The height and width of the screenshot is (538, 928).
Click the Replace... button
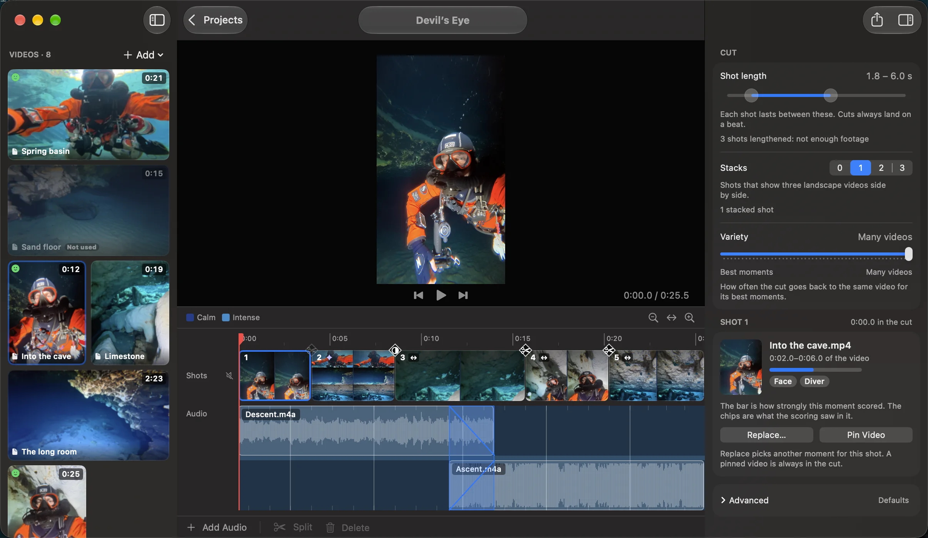tap(766, 435)
